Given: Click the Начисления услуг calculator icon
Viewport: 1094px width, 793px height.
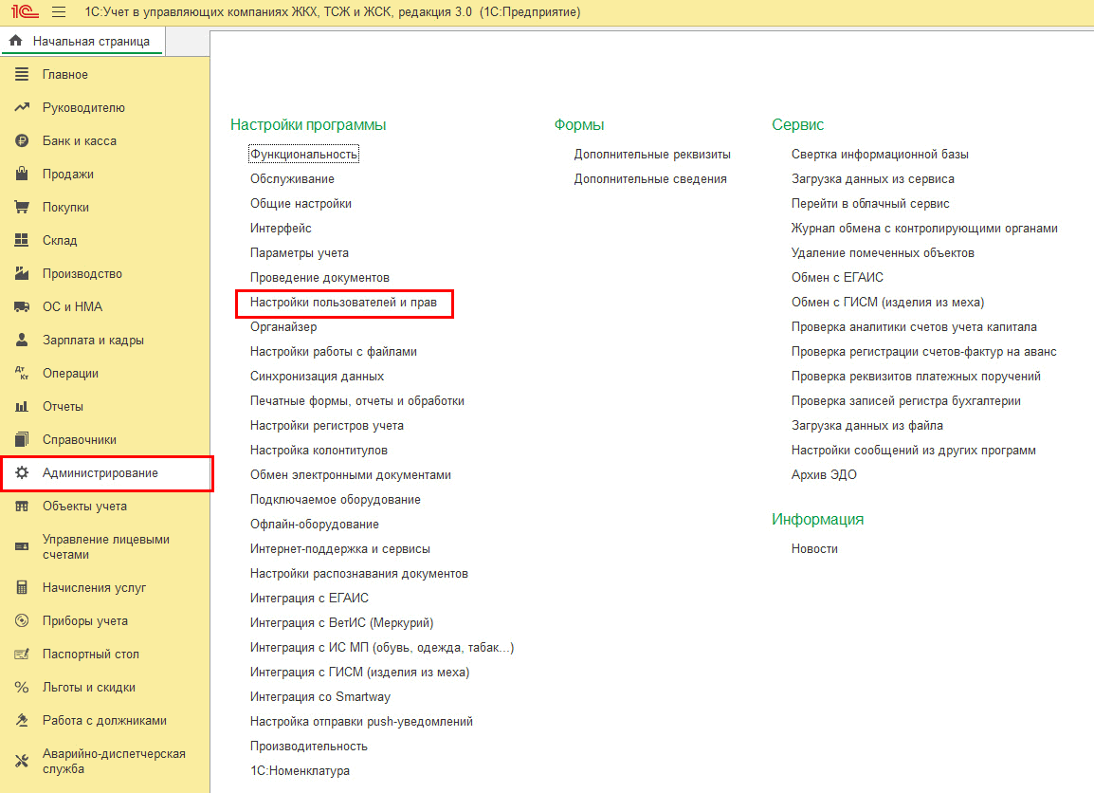Looking at the screenshot, I should [22, 588].
